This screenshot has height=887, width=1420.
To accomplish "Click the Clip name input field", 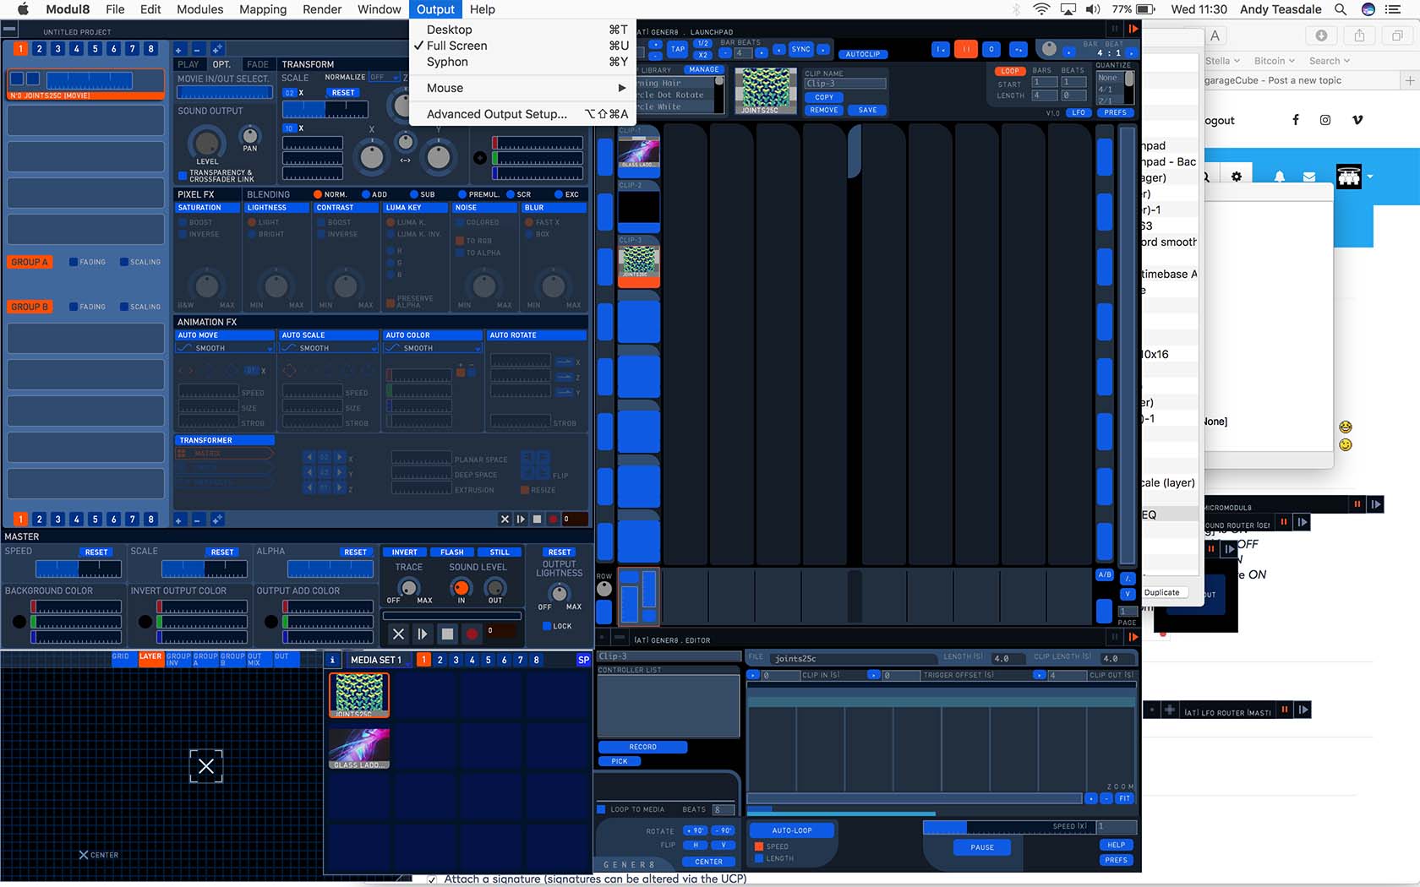I will (845, 84).
